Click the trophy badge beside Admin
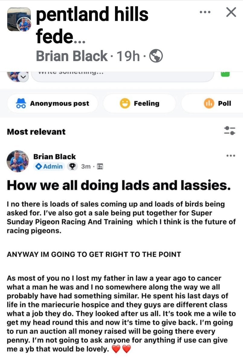 [x=72, y=166]
